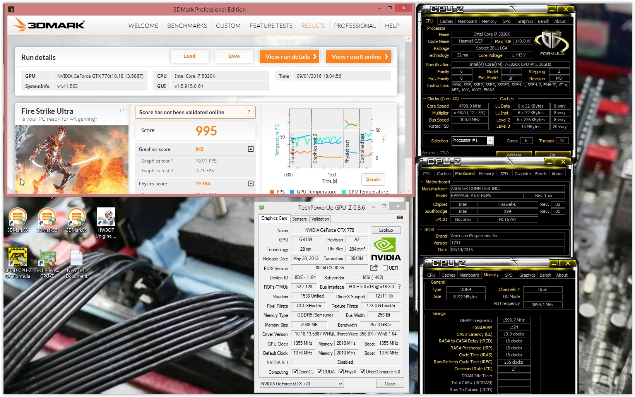This screenshot has height=397, width=635.
Task: Open SPD tab in CPU-Z Memory window
Action: click(x=508, y=275)
